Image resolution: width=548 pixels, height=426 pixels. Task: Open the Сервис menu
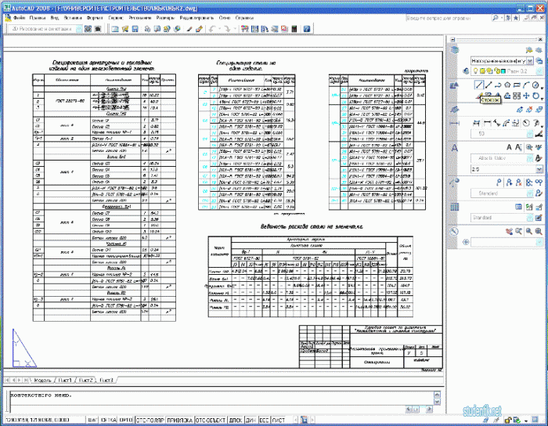click(116, 17)
